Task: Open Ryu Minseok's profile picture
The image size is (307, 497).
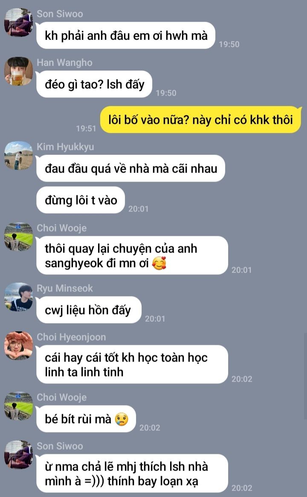Action: [x=18, y=297]
